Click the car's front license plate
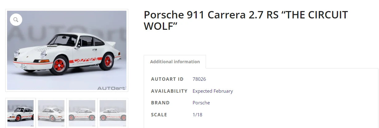379x128 pixels. coord(23,66)
